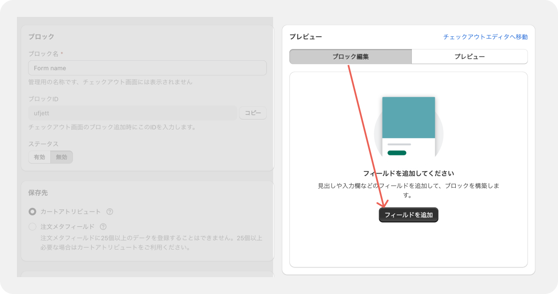Click the フィールドを追加してください heading
The image size is (558, 294).
tap(408, 174)
